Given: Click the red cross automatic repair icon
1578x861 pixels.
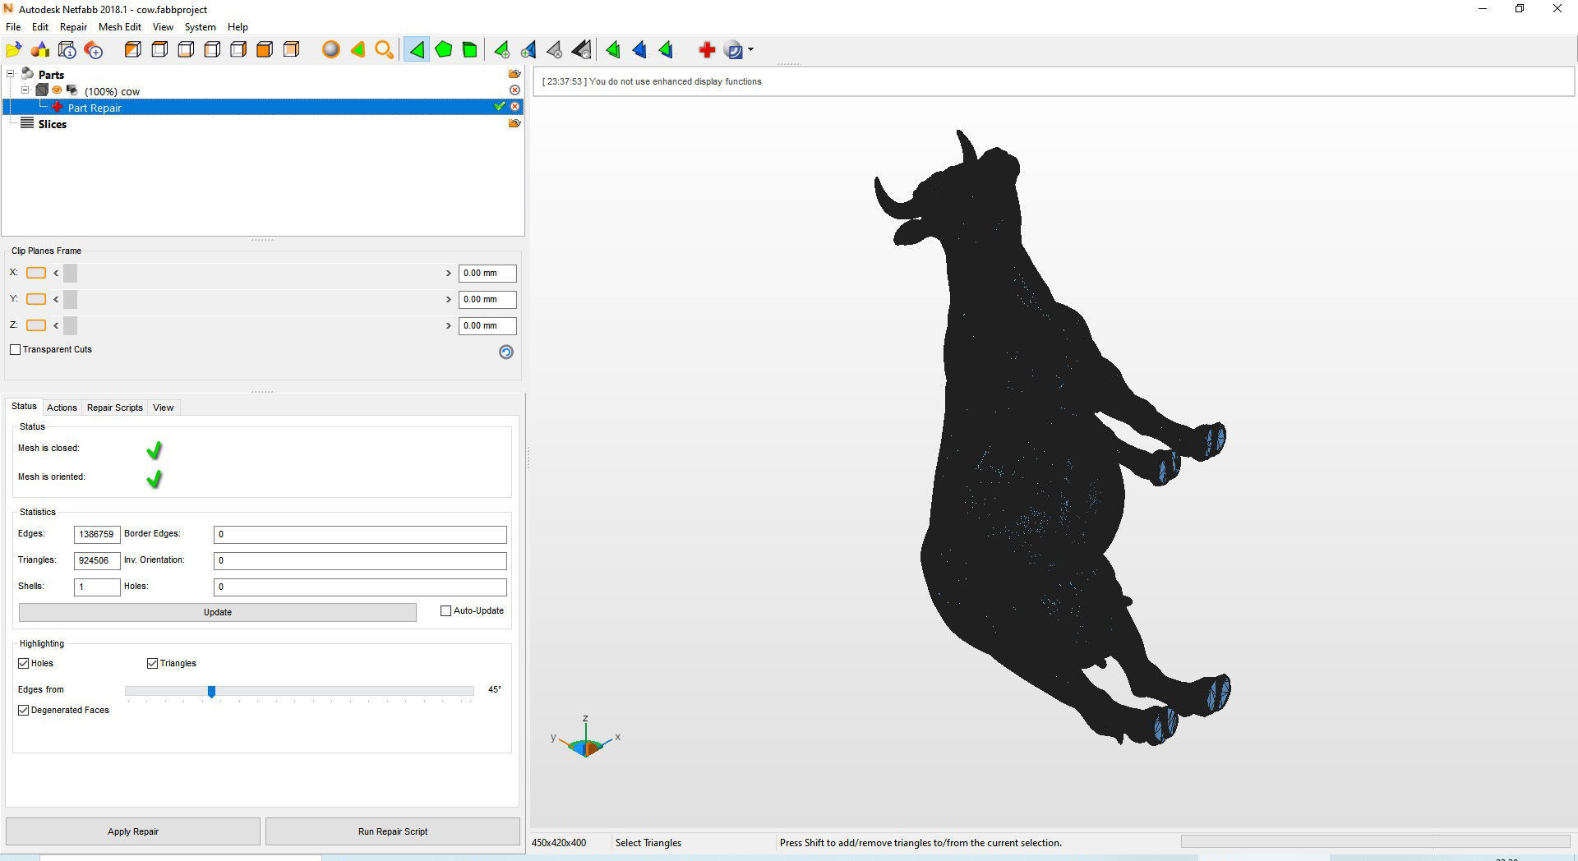Looking at the screenshot, I should [x=707, y=50].
